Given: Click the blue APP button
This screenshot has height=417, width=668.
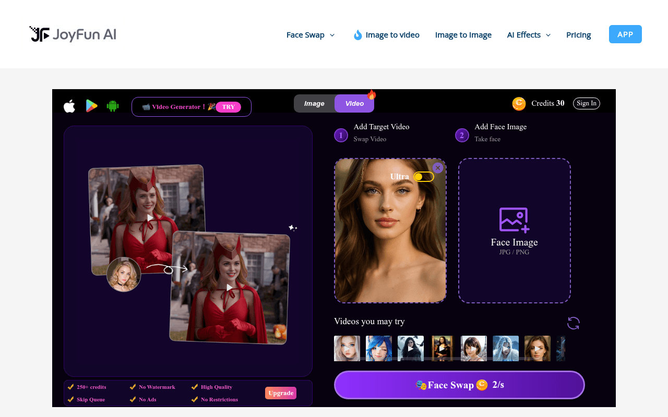Looking at the screenshot, I should (x=625, y=34).
